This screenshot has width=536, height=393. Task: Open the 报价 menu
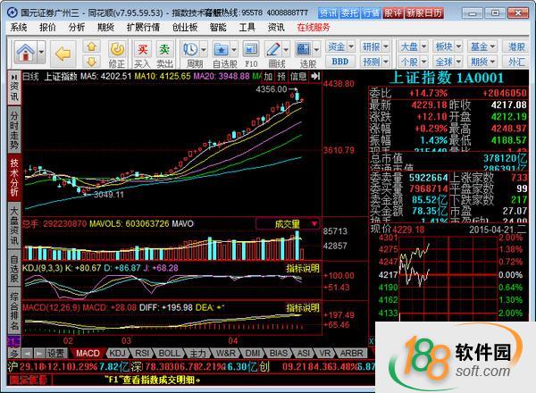coord(47,28)
